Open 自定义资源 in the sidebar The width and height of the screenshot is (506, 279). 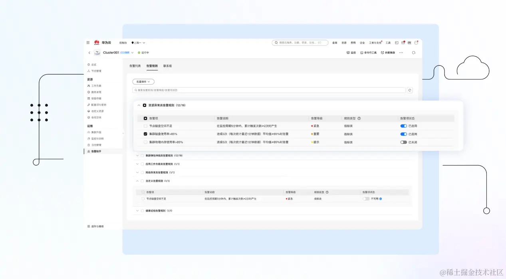(95, 111)
